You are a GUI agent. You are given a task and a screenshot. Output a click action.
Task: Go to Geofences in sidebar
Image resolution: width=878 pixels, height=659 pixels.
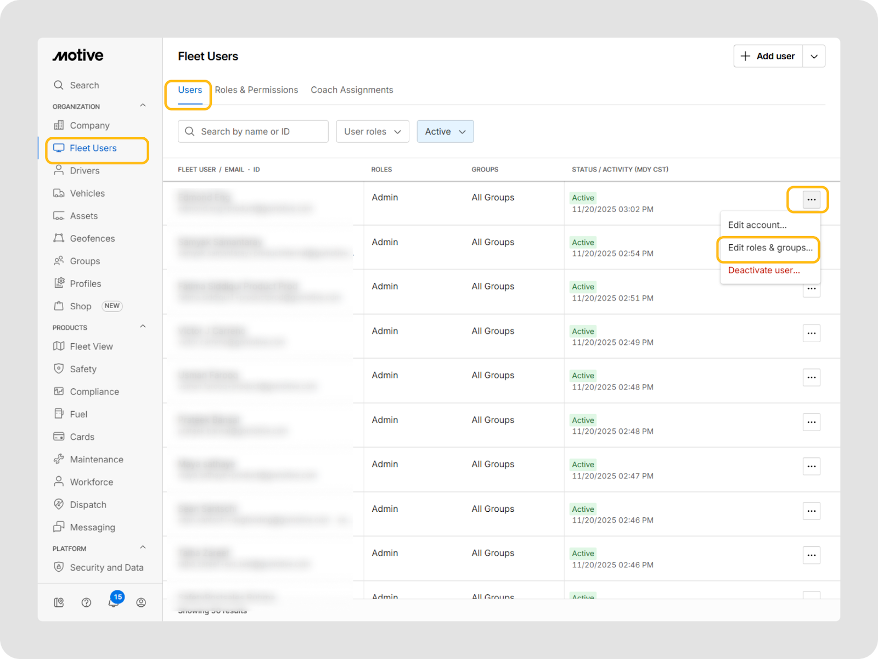click(x=92, y=238)
